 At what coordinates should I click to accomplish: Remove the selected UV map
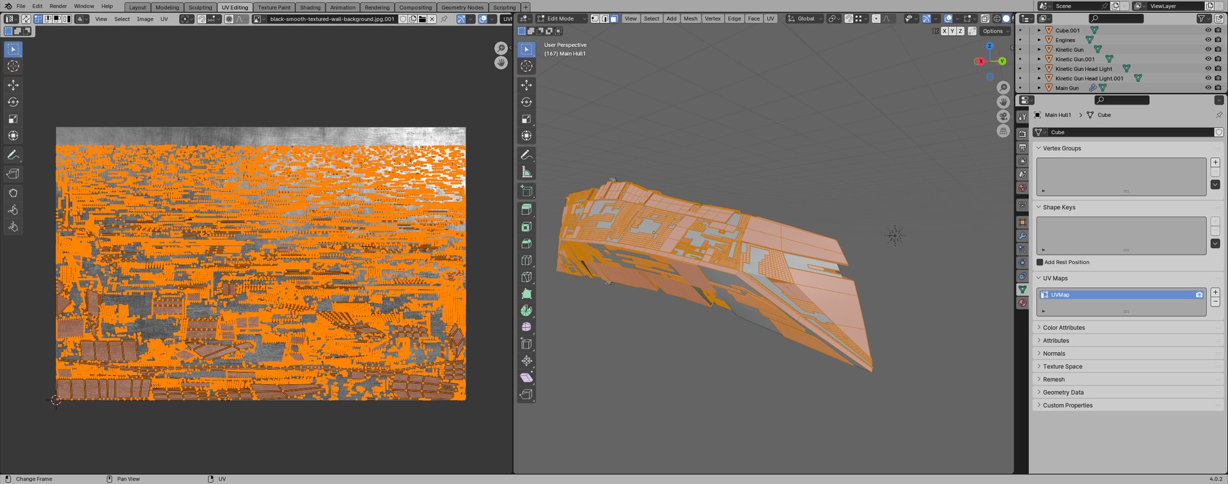(1215, 302)
